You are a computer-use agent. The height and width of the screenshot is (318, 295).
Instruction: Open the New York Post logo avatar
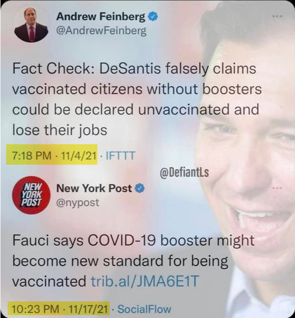tap(31, 195)
